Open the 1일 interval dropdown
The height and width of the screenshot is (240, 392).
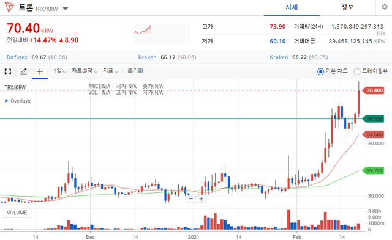(x=59, y=71)
